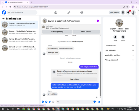Focus the Search Facebook field

click(x=22, y=12)
